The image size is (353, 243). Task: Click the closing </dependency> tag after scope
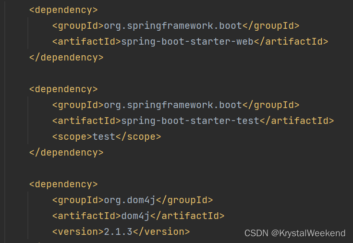(66, 153)
